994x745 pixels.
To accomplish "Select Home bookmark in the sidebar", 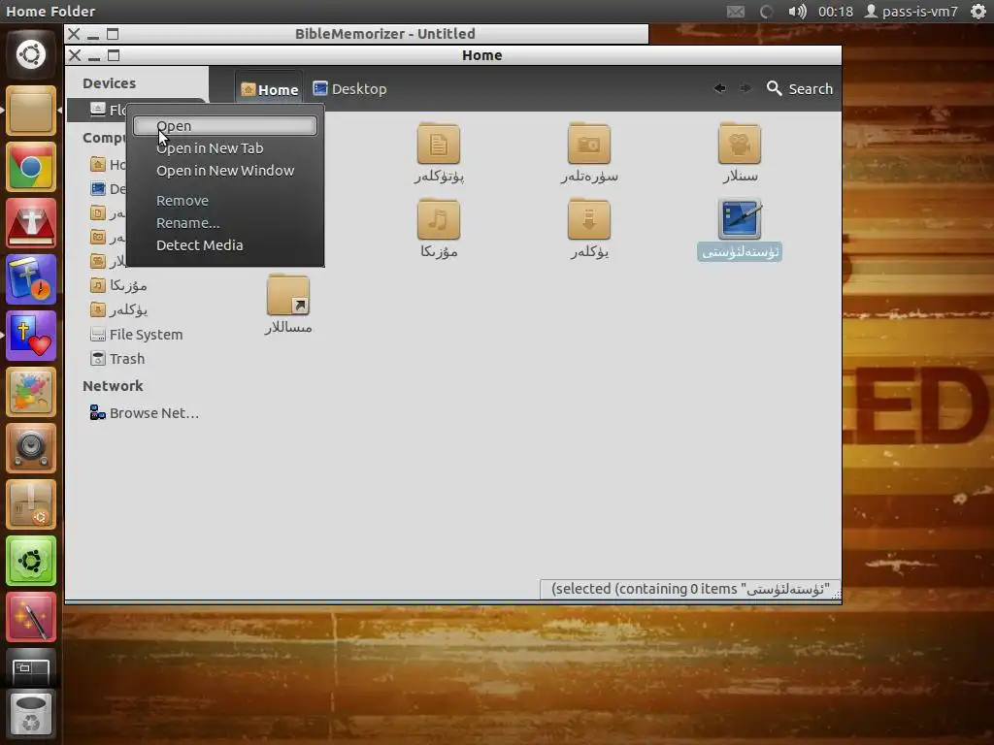I will click(108, 165).
